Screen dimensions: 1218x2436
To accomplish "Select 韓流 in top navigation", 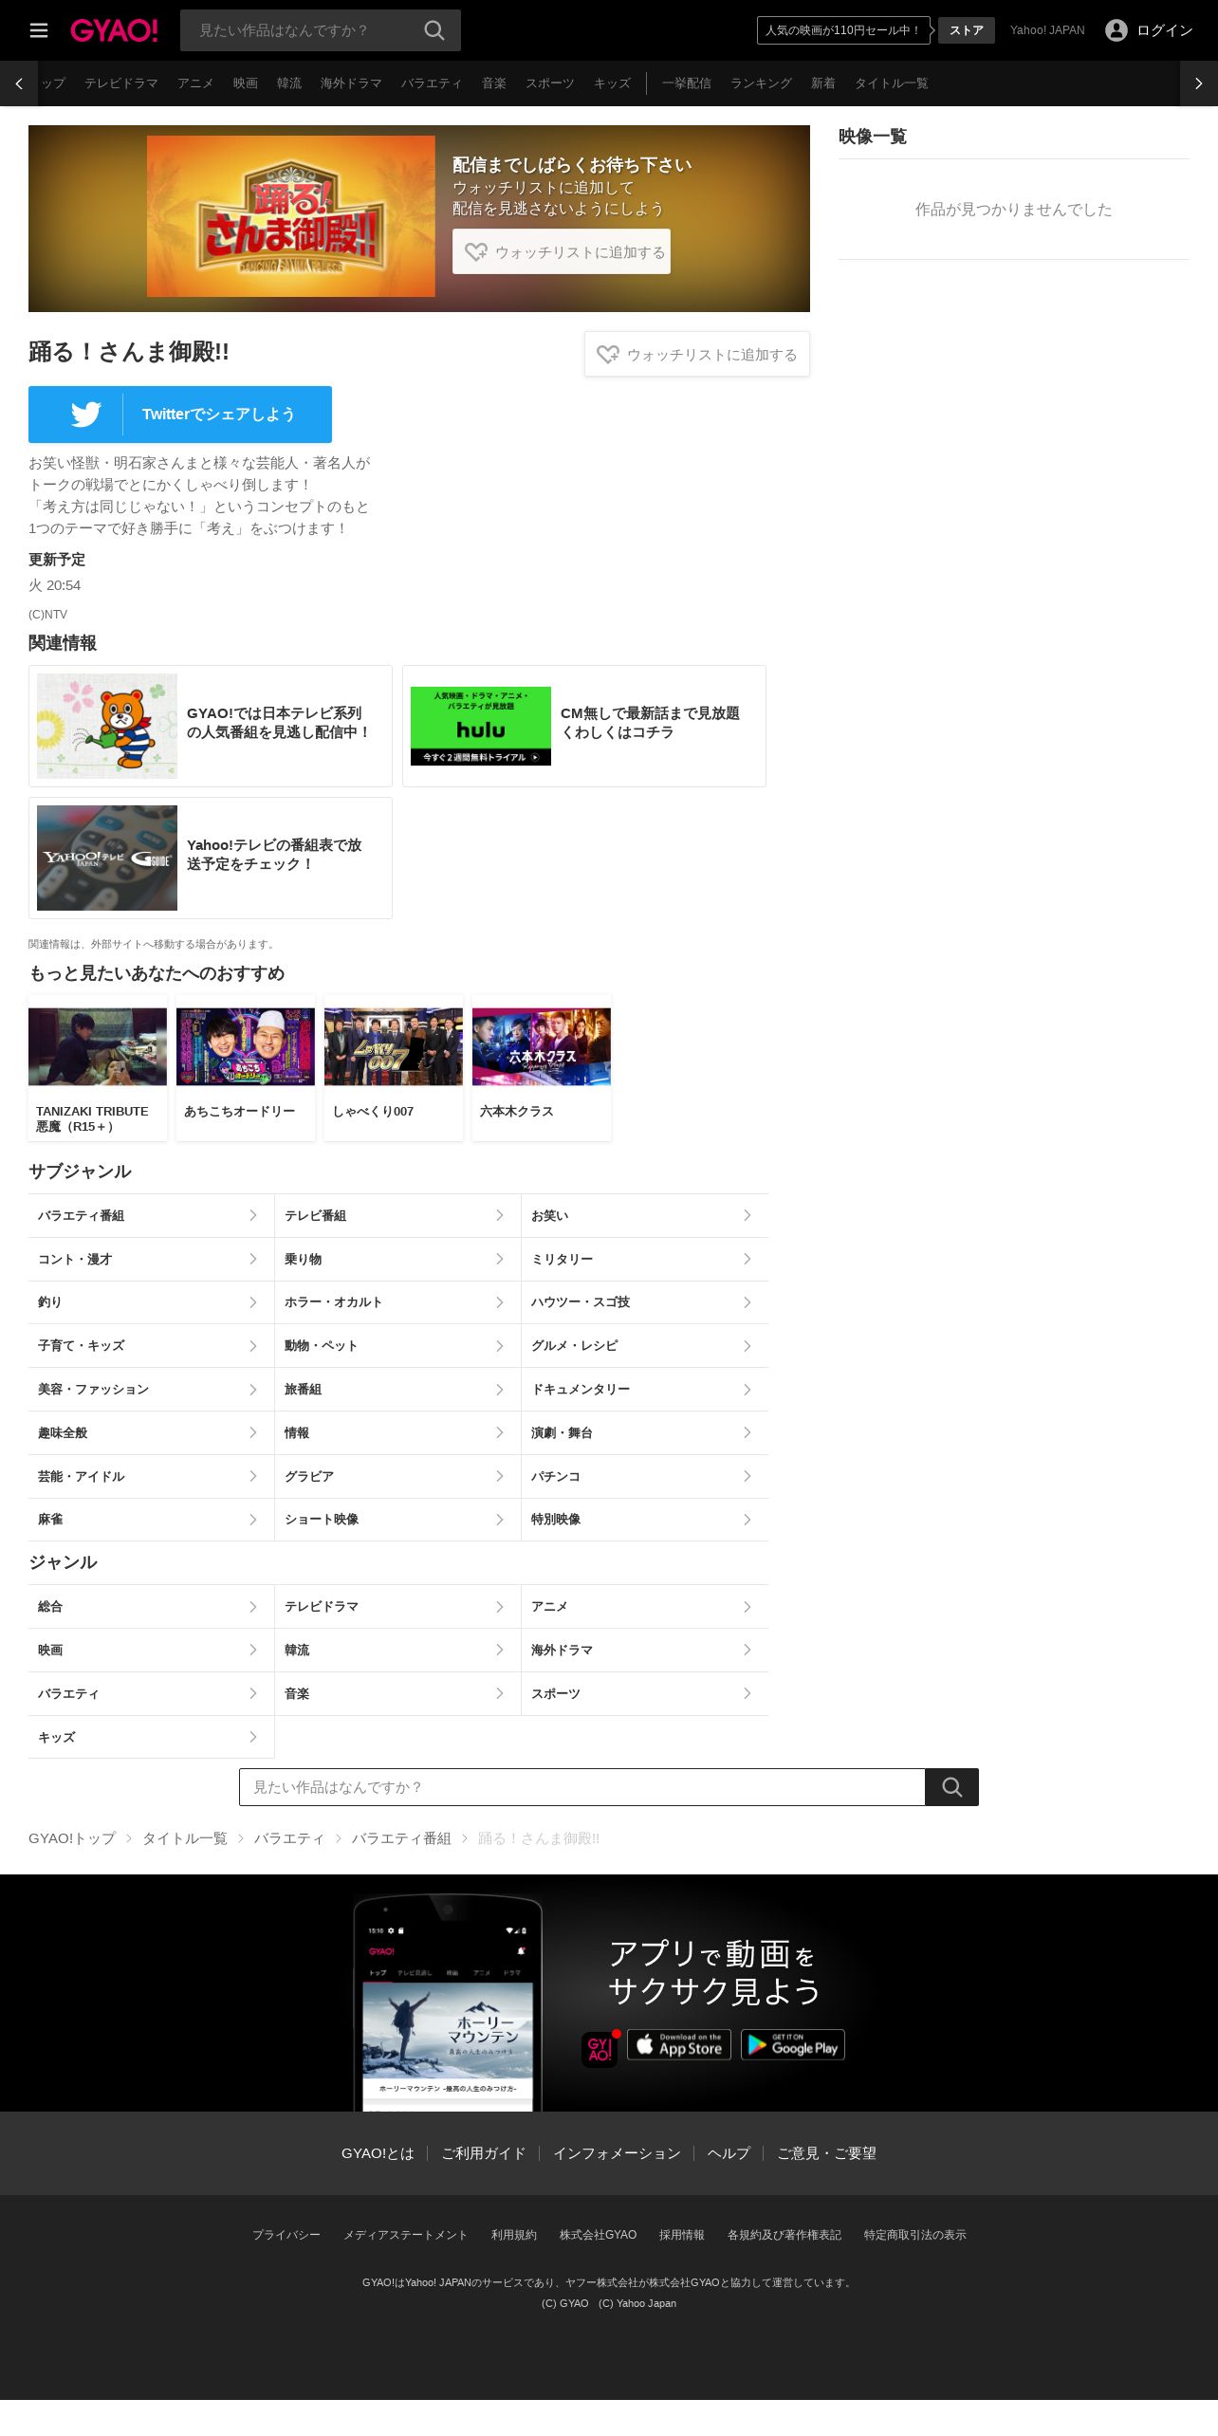I will tap(289, 83).
